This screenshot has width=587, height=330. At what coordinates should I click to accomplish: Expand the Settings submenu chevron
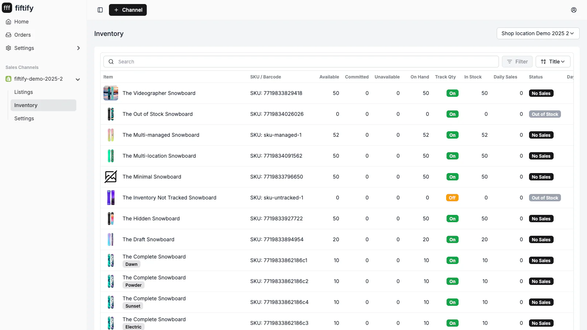[78, 48]
